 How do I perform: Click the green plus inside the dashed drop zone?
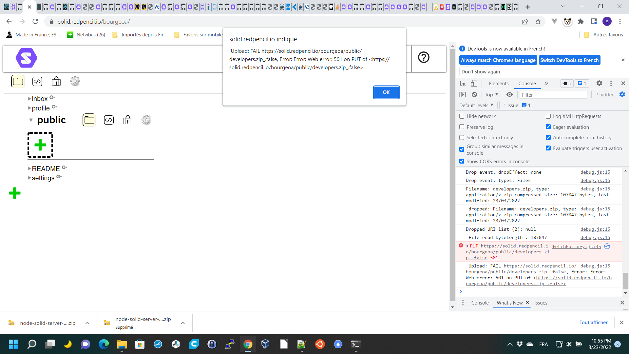(40, 144)
